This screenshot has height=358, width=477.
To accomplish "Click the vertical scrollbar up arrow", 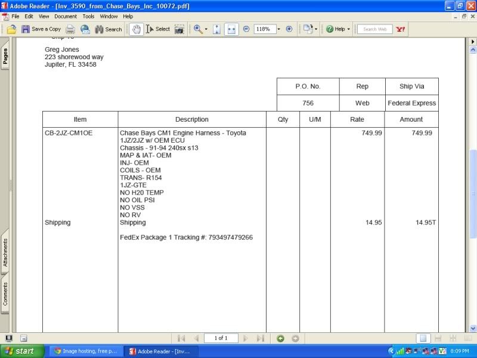I will pyautogui.click(x=473, y=50).
